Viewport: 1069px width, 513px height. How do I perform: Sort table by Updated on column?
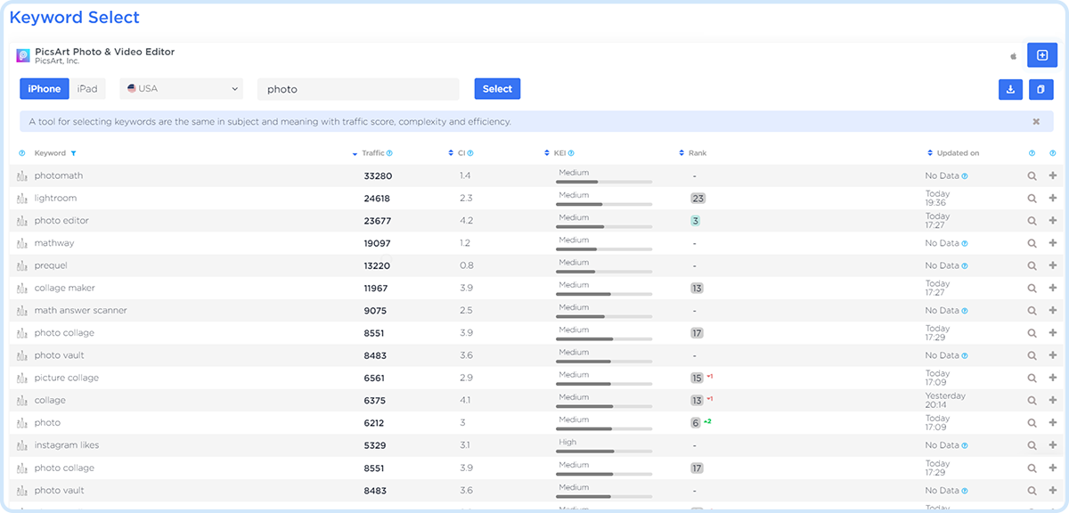[957, 153]
